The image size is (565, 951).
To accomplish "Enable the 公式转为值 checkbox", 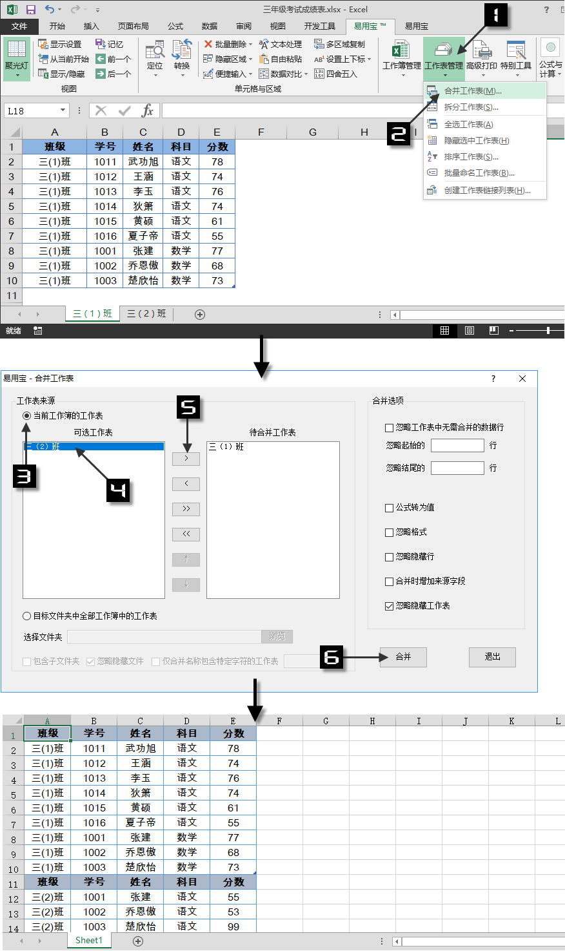I will pyautogui.click(x=389, y=508).
